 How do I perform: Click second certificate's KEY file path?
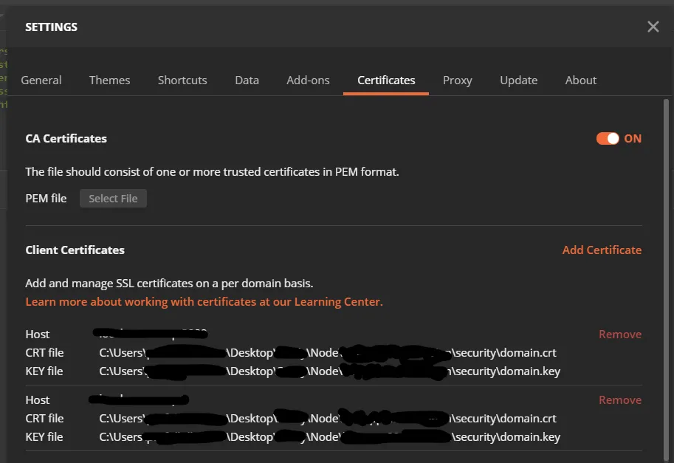329,437
